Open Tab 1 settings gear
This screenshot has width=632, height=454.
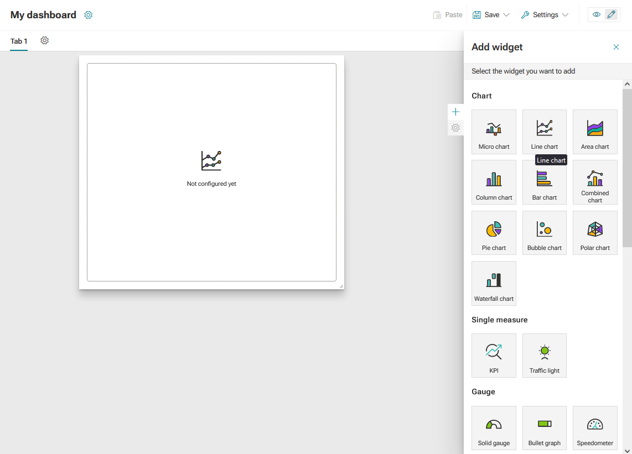point(45,41)
